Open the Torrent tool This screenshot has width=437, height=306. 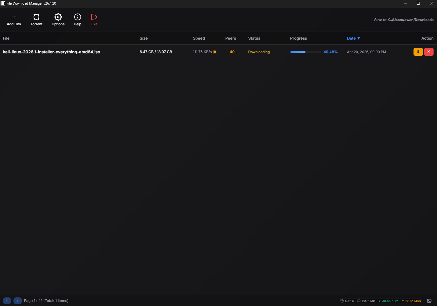pyautogui.click(x=36, y=17)
